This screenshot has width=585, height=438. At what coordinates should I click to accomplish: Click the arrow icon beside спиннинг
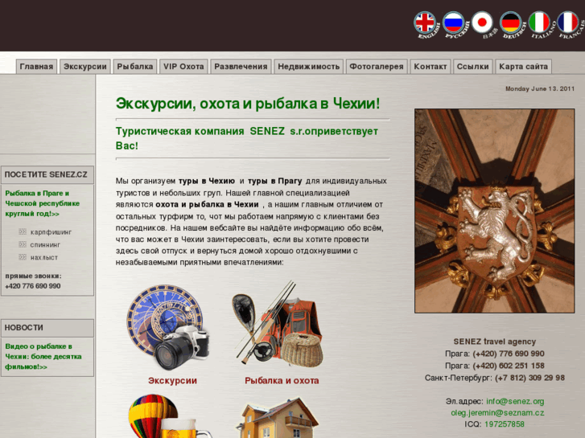tap(23, 244)
